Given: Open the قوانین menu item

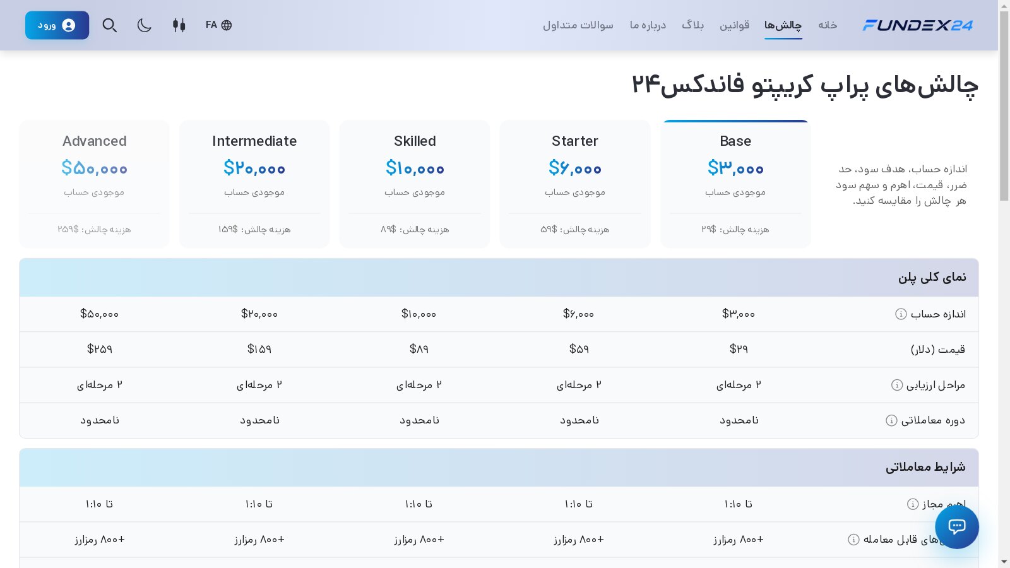Looking at the screenshot, I should point(734,25).
